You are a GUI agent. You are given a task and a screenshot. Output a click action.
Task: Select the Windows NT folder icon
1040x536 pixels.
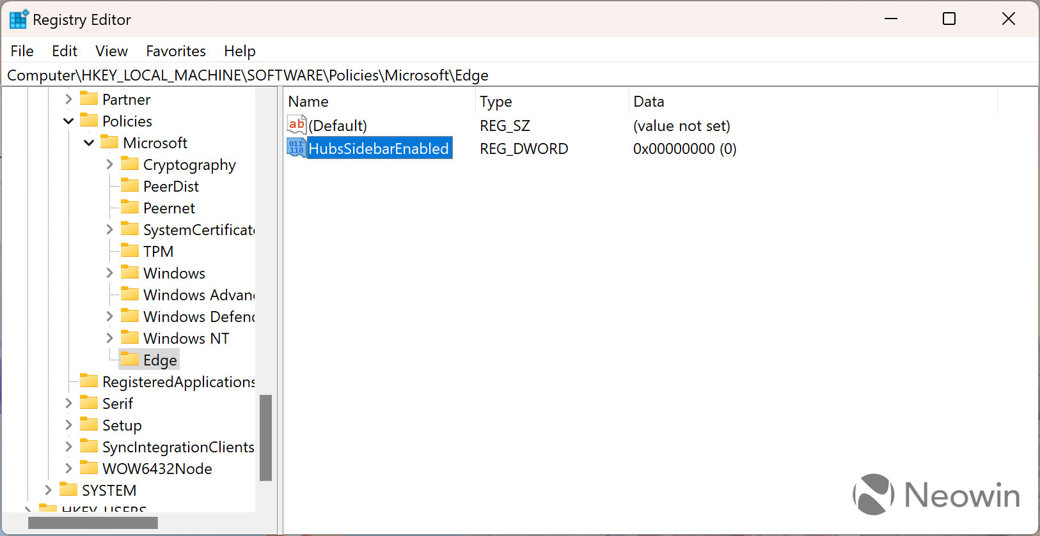(x=130, y=337)
